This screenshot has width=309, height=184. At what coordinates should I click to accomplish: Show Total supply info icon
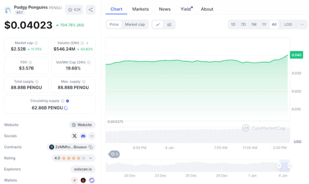pyautogui.click(x=37, y=81)
